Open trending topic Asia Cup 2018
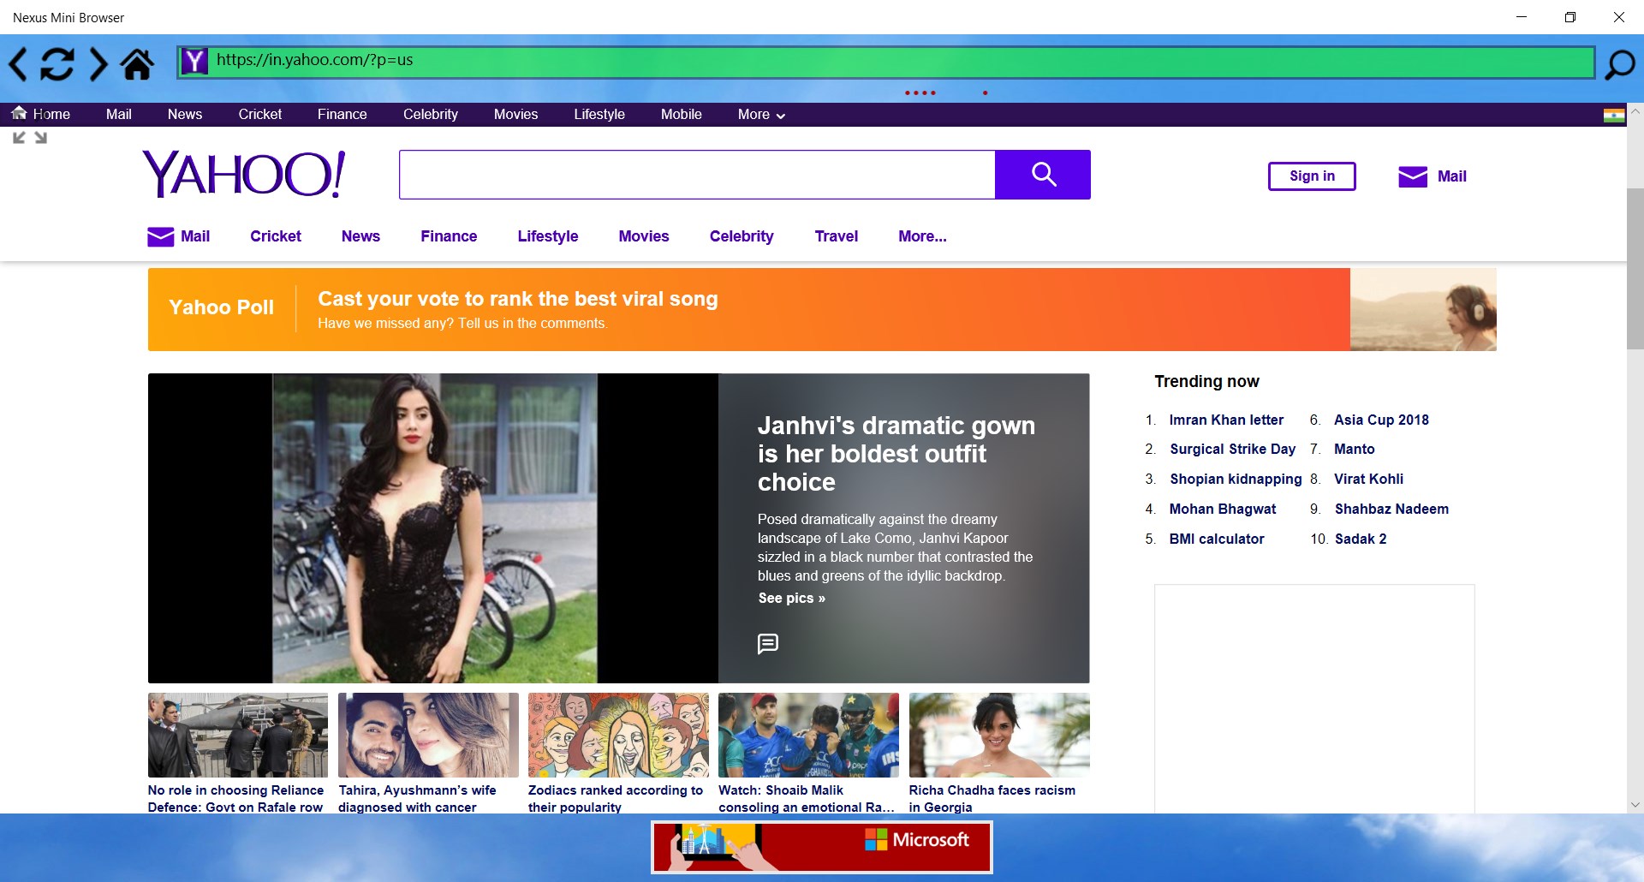The width and height of the screenshot is (1644, 882). click(1381, 420)
